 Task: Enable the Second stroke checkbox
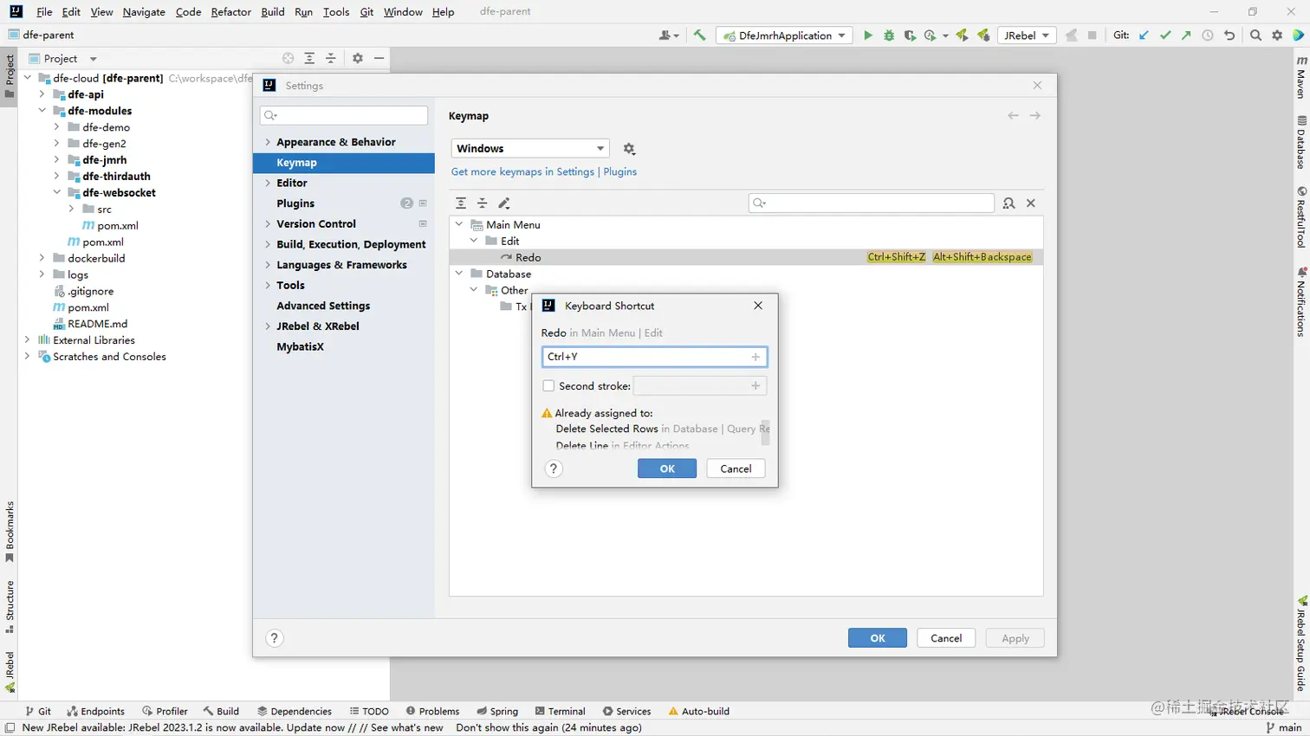tap(548, 386)
